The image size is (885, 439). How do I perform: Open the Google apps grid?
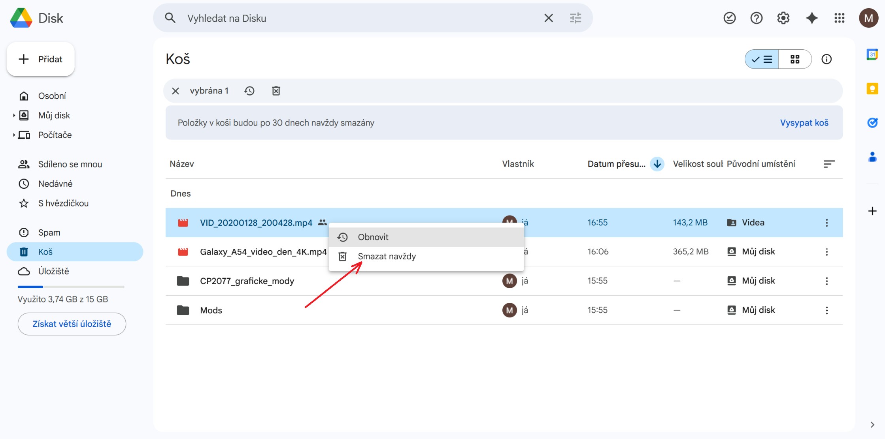[839, 18]
